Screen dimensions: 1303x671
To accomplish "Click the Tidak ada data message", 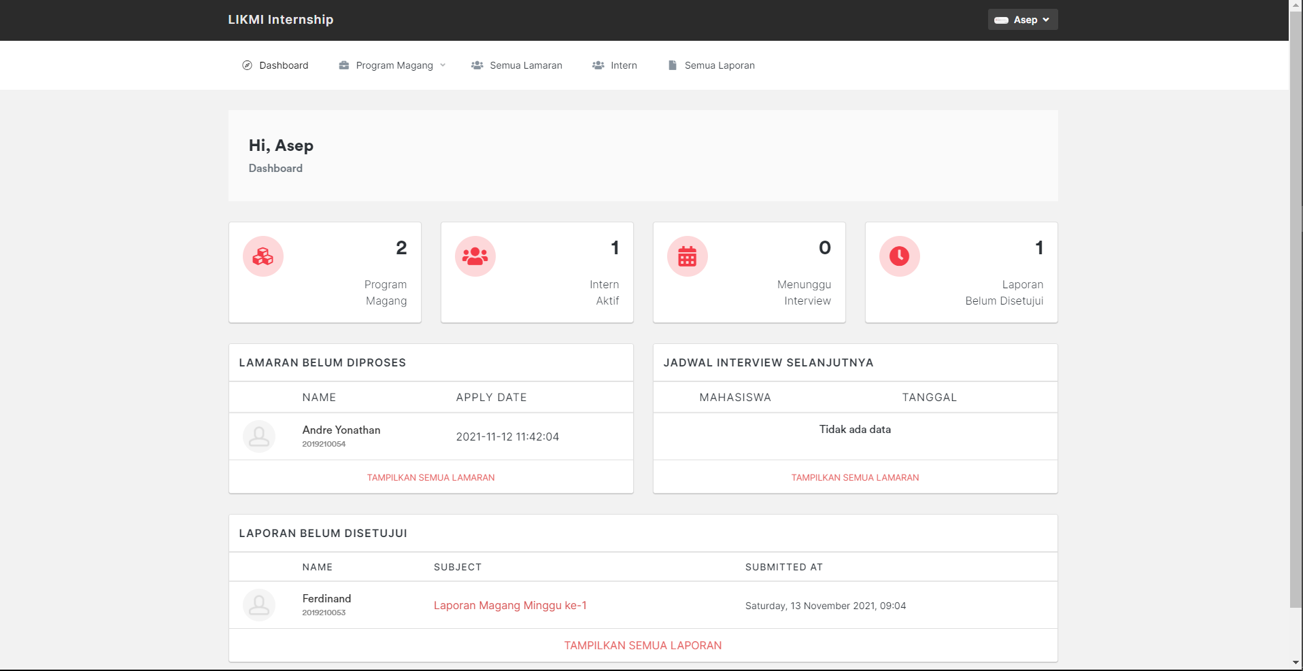I will point(855,429).
